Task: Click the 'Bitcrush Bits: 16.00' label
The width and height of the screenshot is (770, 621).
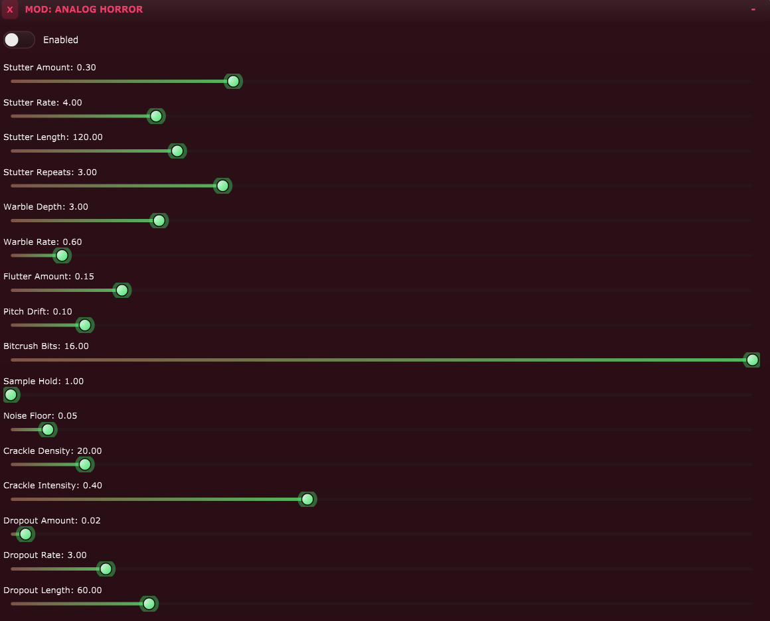Action: tap(46, 346)
